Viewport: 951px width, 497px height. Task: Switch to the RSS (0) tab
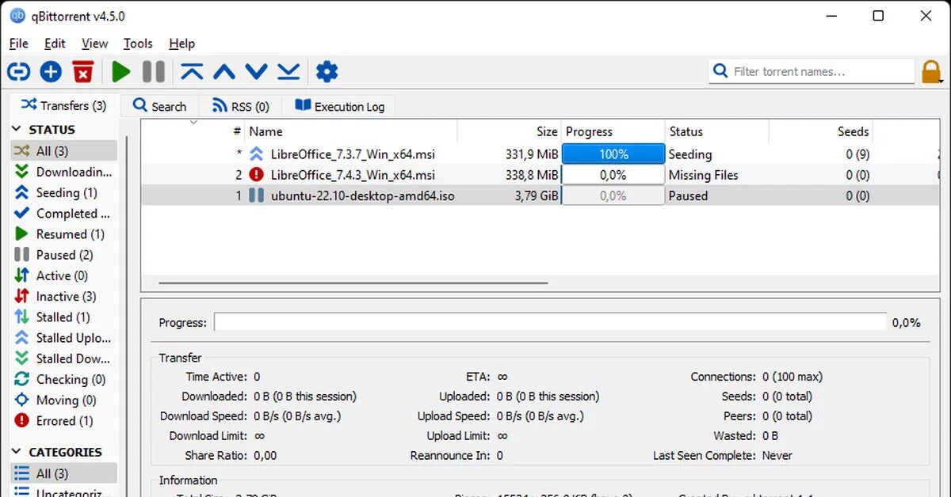[240, 106]
